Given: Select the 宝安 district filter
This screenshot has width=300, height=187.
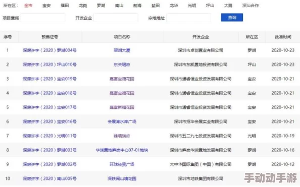Looking at the screenshot, I should coord(46,6).
